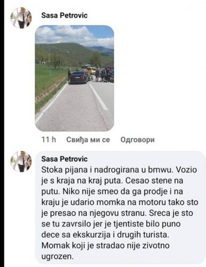Click the cloudy sky in the photo
This screenshot has height=267, width=206.
75,35
